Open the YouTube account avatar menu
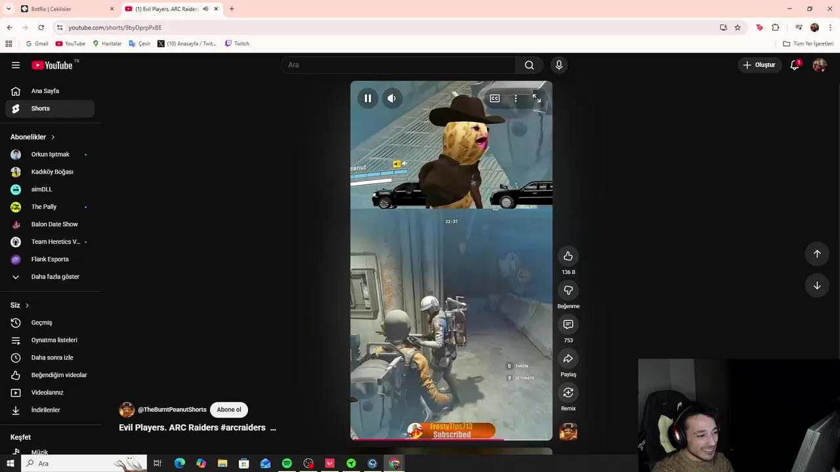Screen dimensions: 840x472 (820, 65)
